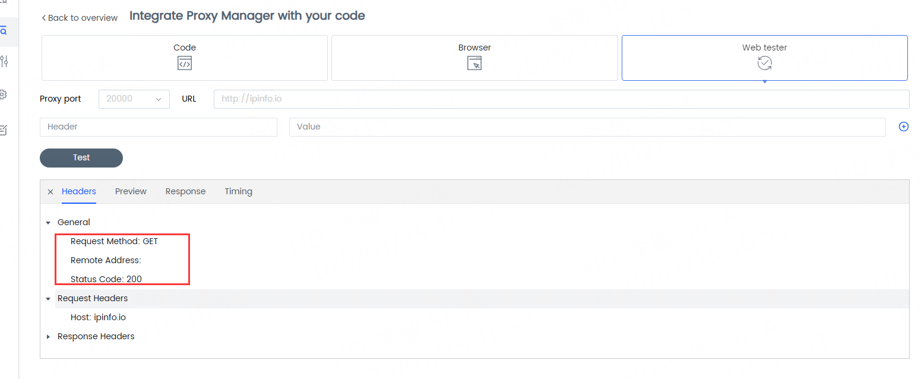Click the search icon in sidebar
921x379 pixels.
pos(4,31)
